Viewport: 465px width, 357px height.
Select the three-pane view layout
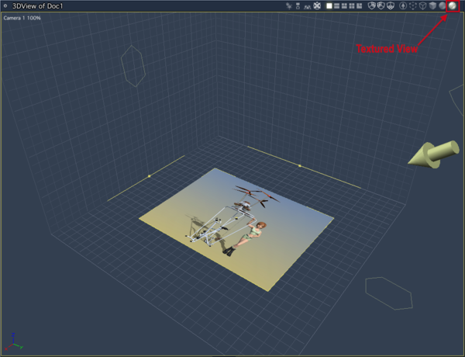coord(344,6)
